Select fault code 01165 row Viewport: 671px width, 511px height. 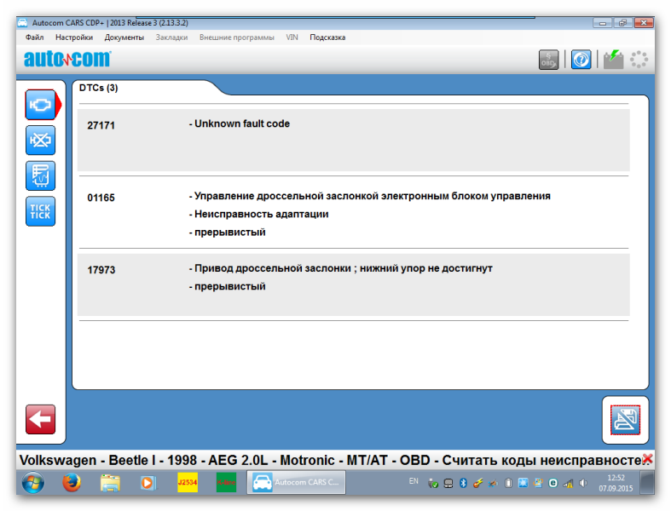coord(353,213)
